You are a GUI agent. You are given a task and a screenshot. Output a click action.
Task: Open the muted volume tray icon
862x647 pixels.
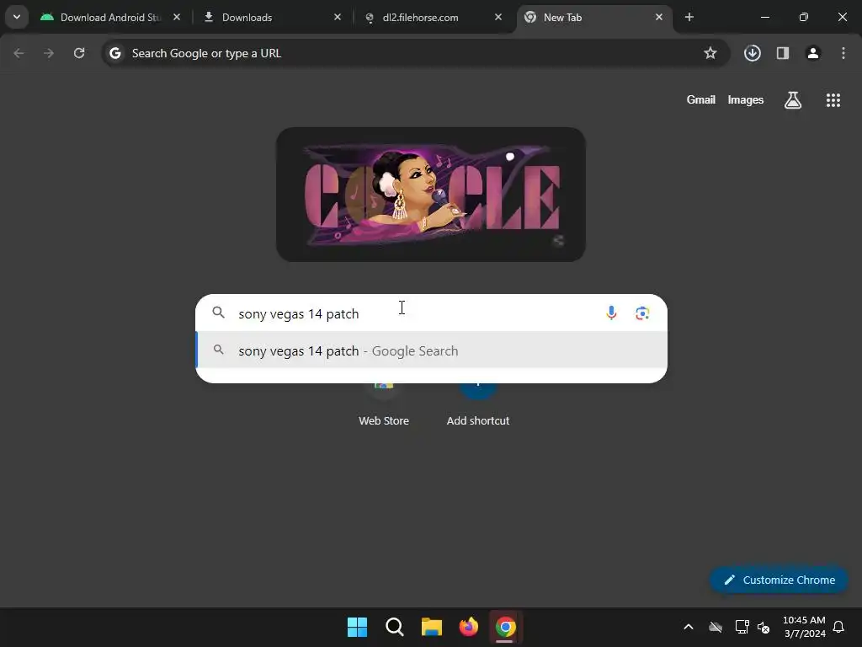click(x=764, y=627)
